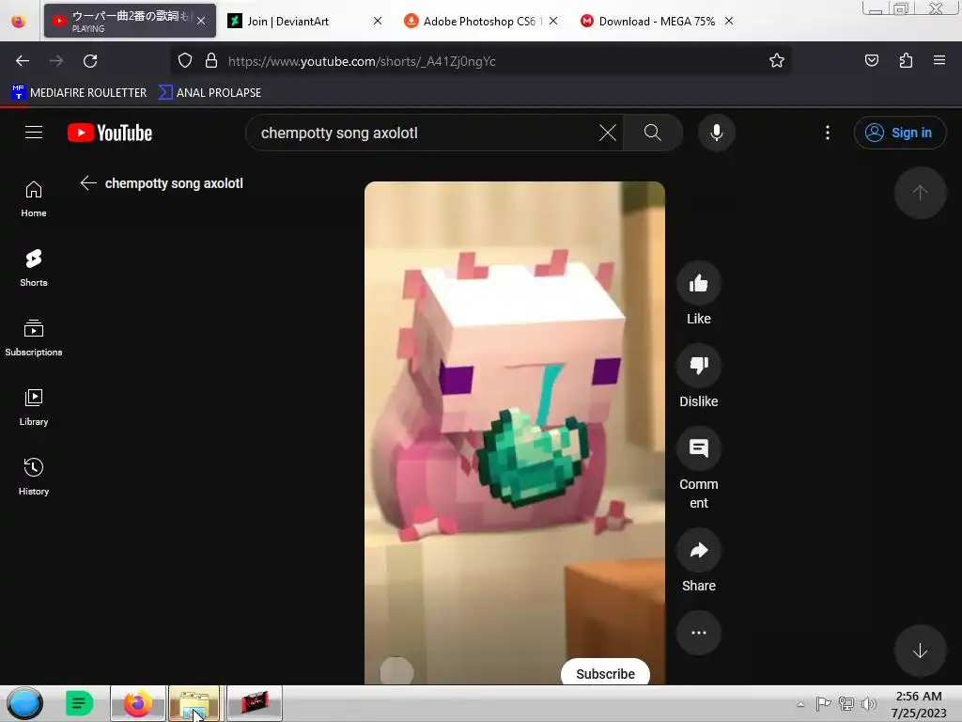Open Home in YouTube sidebar
Viewport: 962px width, 722px height.
[34, 199]
